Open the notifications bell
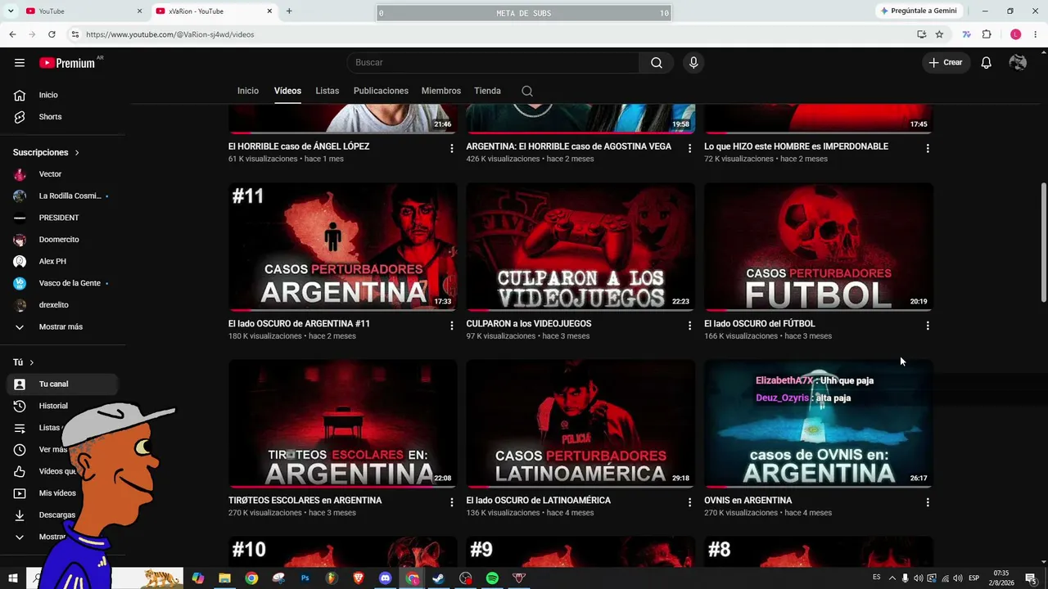Screen dimensions: 1048x589 (987, 63)
